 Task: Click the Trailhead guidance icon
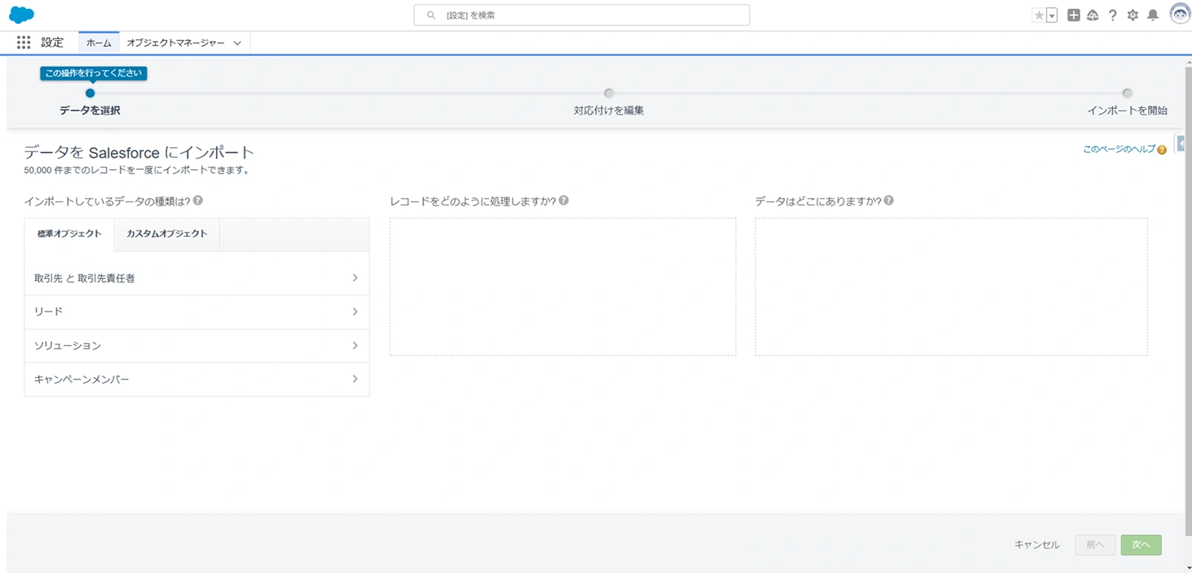1093,15
